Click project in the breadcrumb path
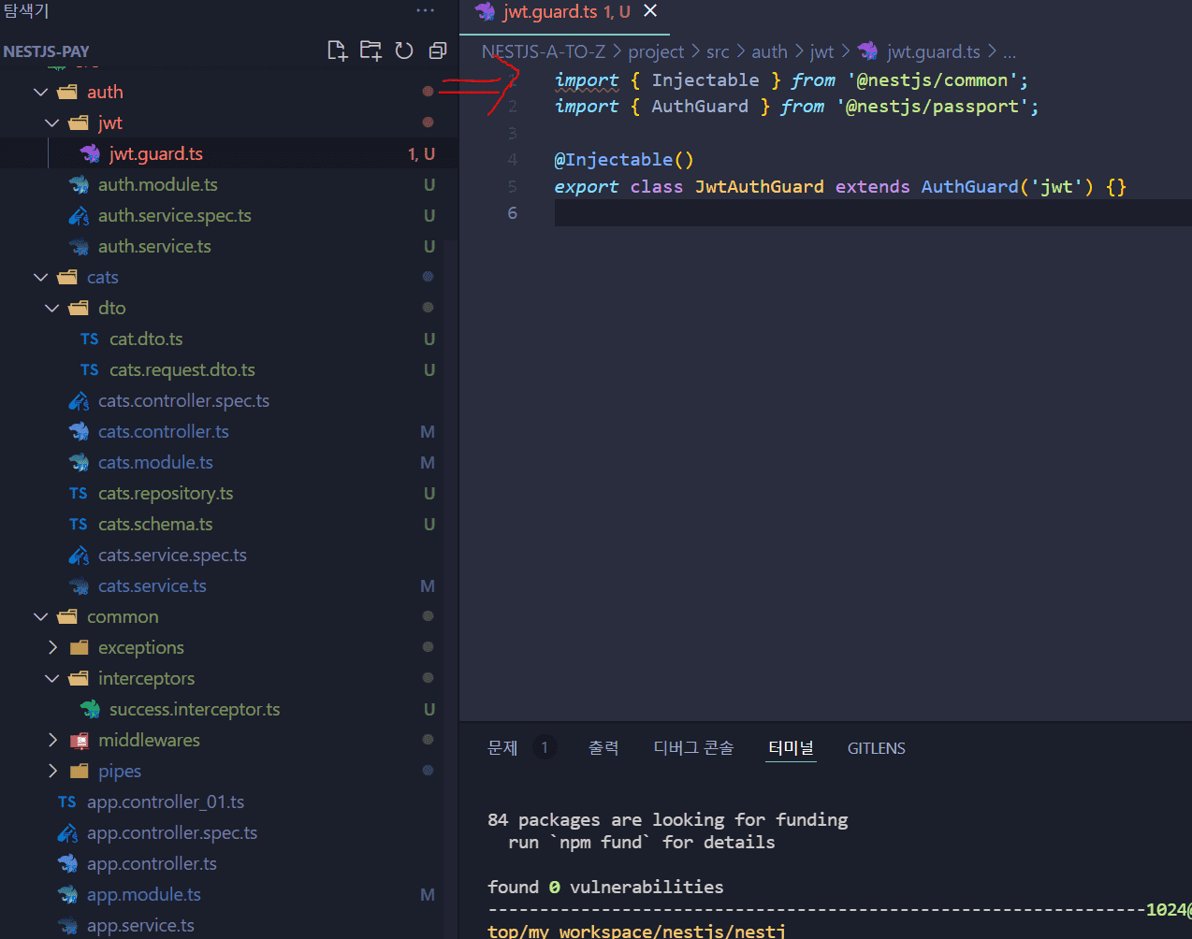This screenshot has height=939, width=1192. [656, 51]
